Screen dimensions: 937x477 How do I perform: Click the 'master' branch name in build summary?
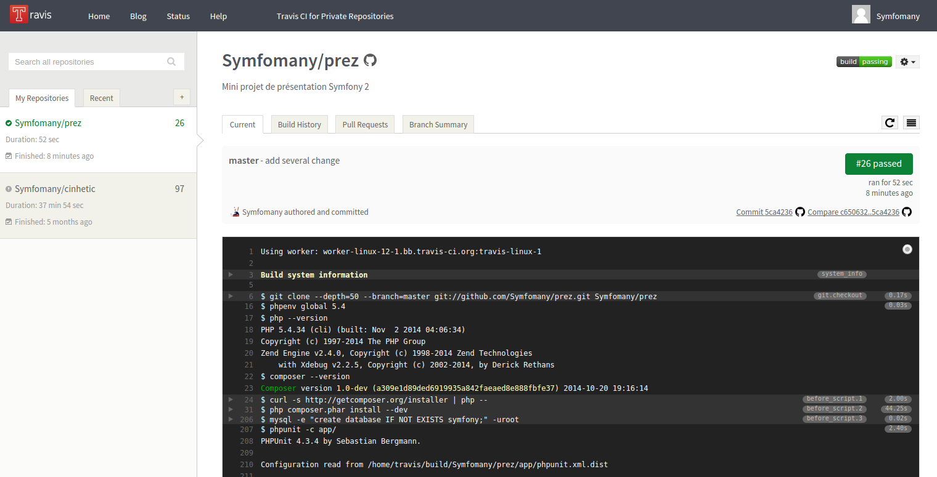coord(243,161)
